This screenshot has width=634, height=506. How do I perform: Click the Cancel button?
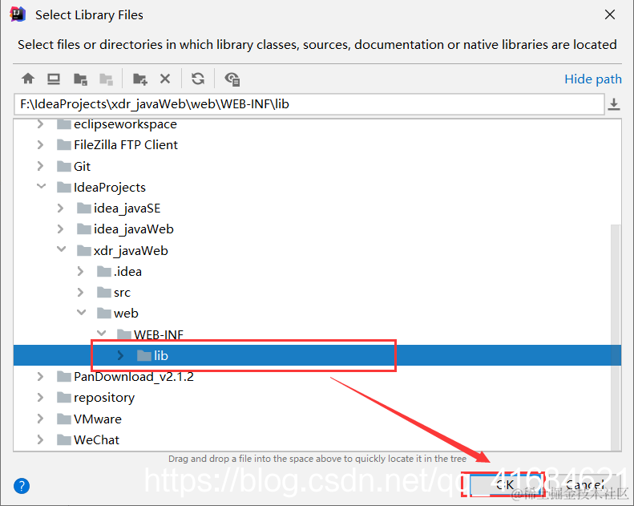(584, 484)
